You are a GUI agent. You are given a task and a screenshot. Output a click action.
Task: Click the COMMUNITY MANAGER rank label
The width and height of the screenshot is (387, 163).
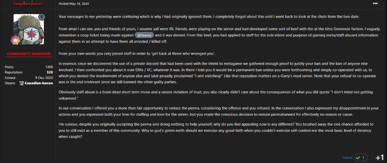tap(29, 54)
